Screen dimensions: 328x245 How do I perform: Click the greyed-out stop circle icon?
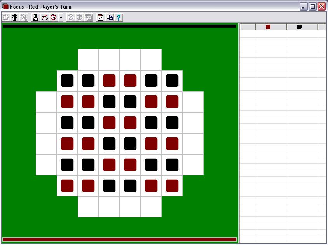tap(70, 18)
